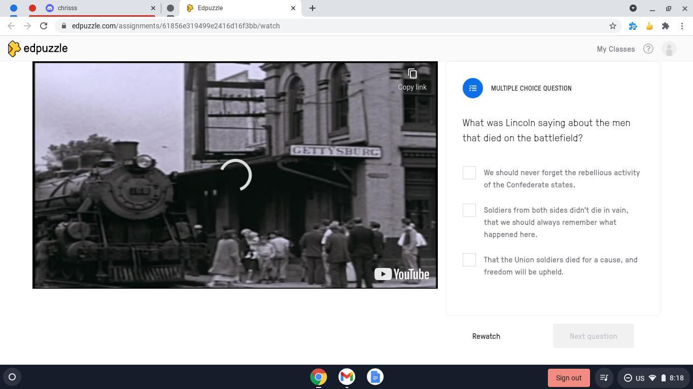Go to My Classes
The height and width of the screenshot is (389, 693).
point(615,49)
